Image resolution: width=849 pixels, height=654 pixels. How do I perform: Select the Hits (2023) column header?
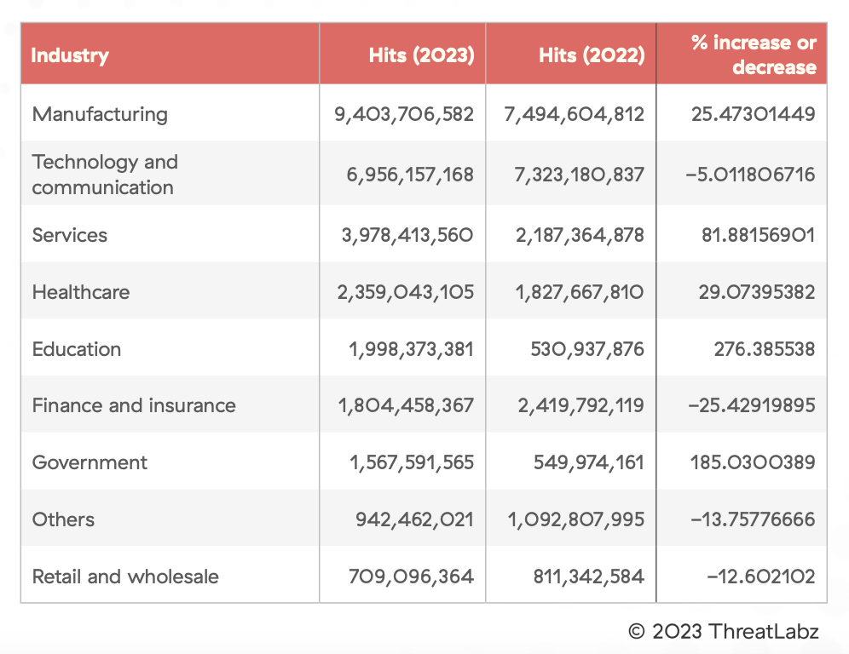coord(421,56)
